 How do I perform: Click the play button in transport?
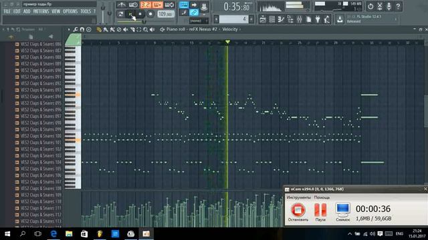[130, 14]
